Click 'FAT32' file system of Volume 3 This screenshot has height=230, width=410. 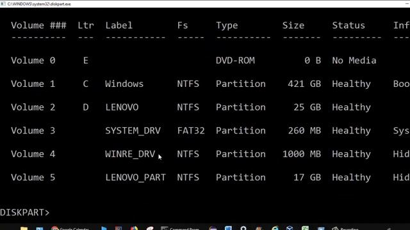point(191,130)
